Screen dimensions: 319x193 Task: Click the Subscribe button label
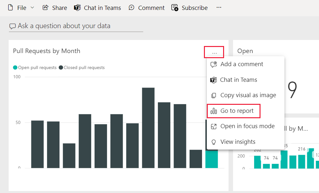pos(195,8)
